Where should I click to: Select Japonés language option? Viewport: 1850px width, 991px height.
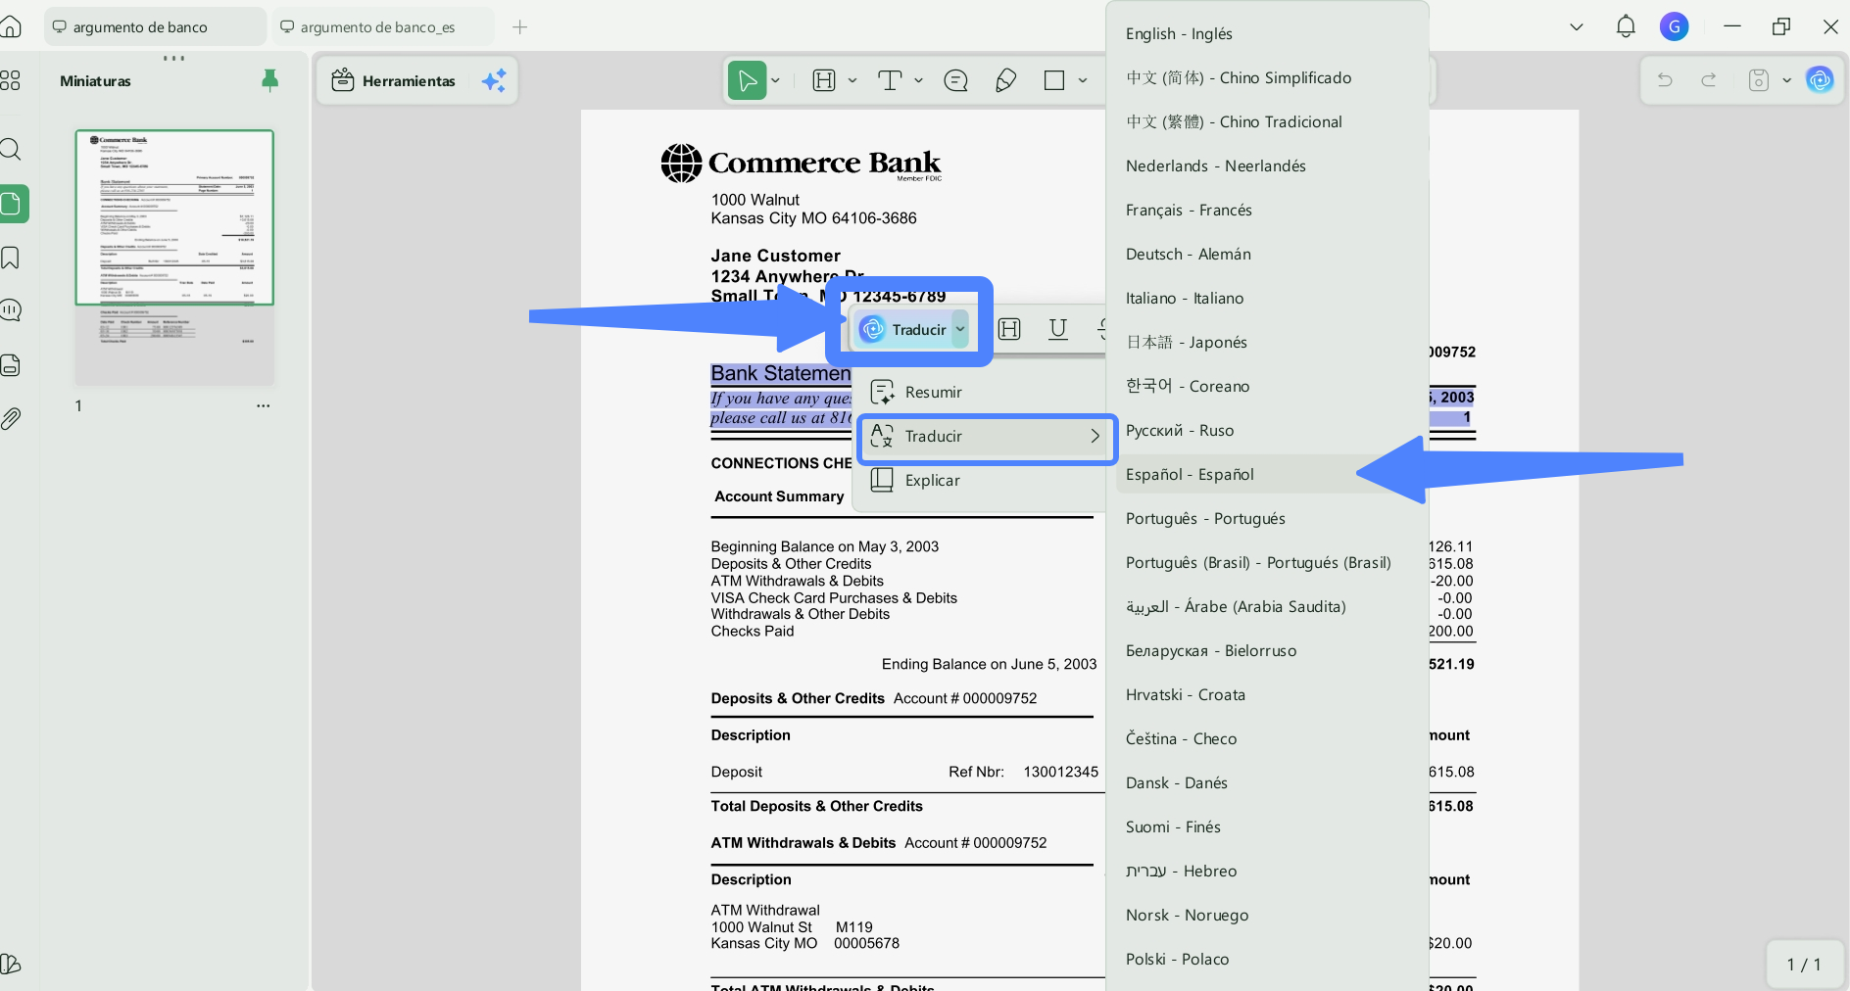coord(1267,342)
